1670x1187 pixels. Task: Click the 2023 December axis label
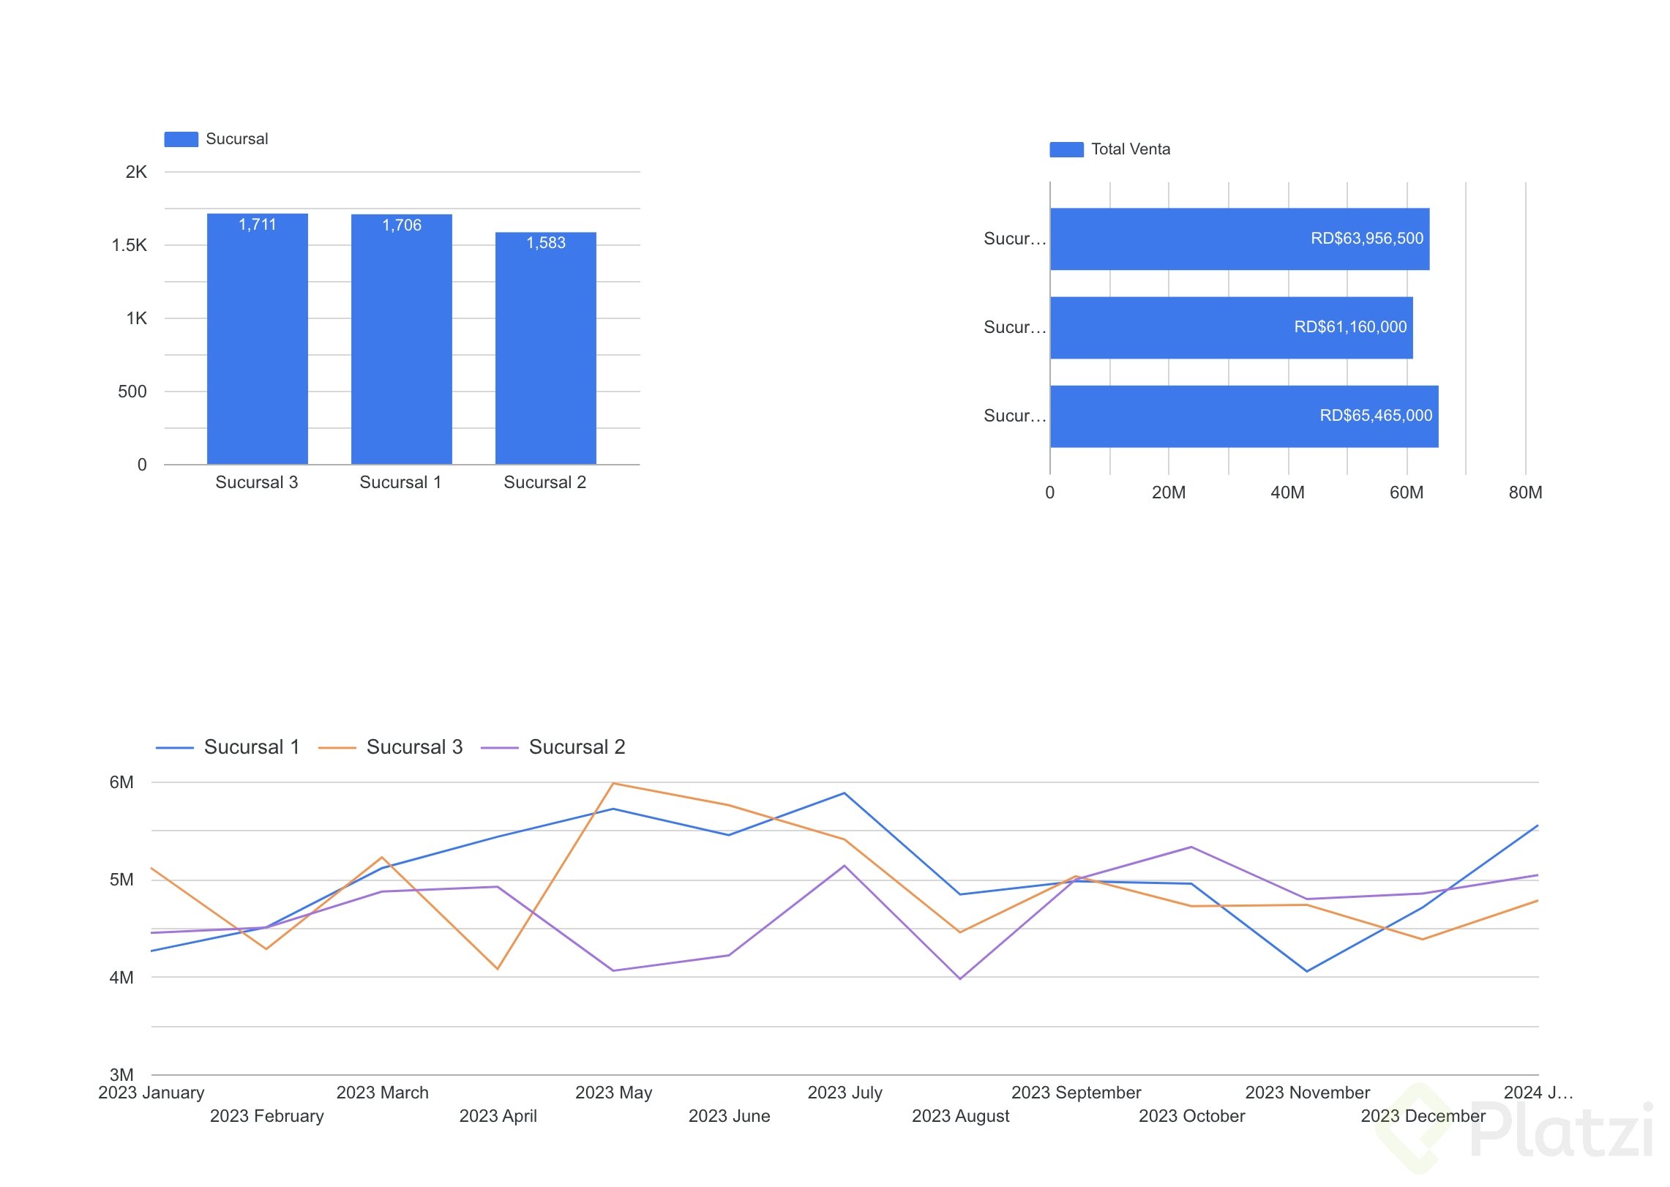point(1423,1115)
